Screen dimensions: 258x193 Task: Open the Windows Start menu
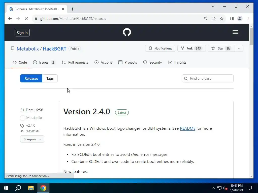tap(6, 188)
